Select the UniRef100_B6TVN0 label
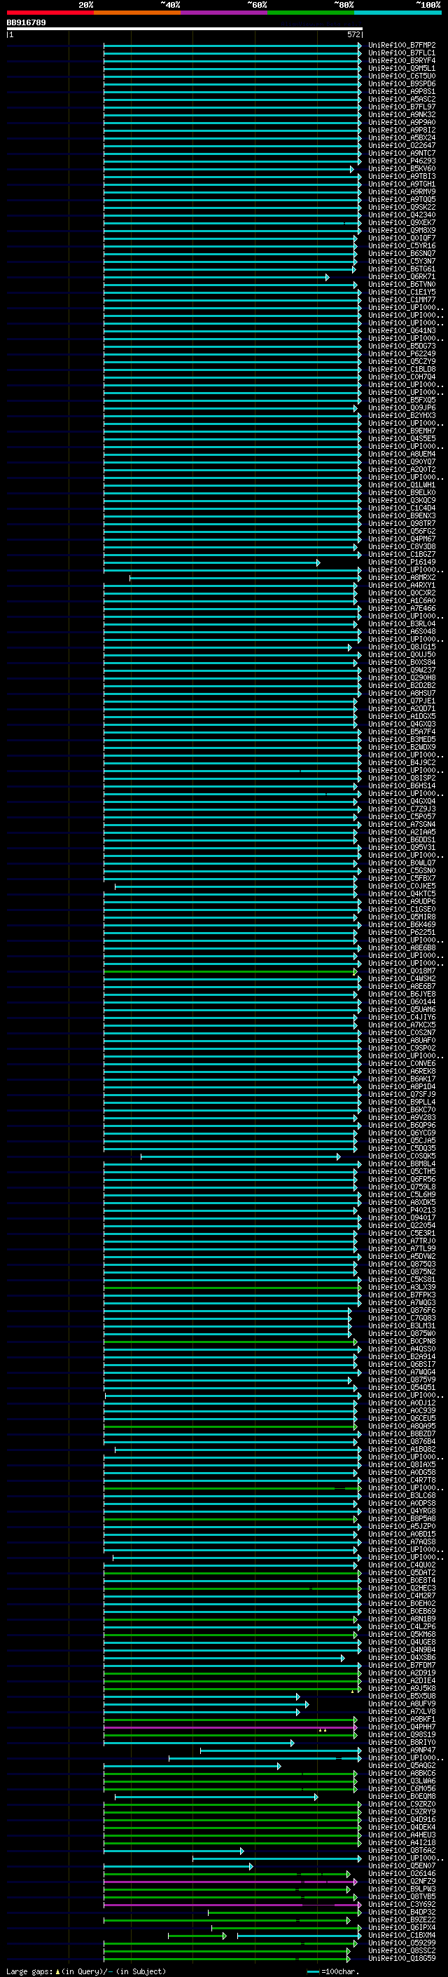The width and height of the screenshot is (448, 1977). [401, 285]
